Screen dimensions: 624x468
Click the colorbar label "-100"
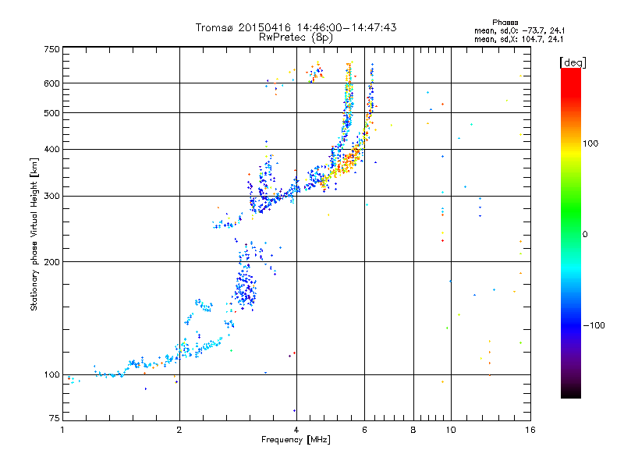click(x=594, y=325)
